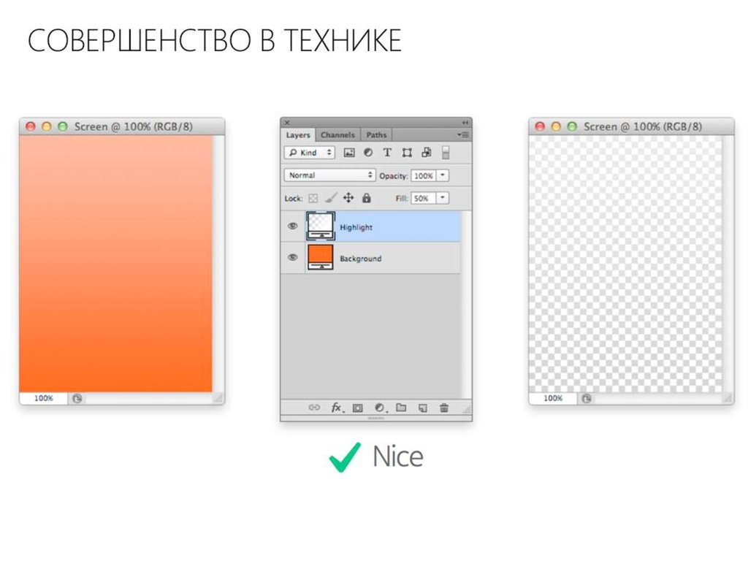Click the pixel layer filter icon
Viewport: 748px width, 561px height.
click(x=349, y=153)
